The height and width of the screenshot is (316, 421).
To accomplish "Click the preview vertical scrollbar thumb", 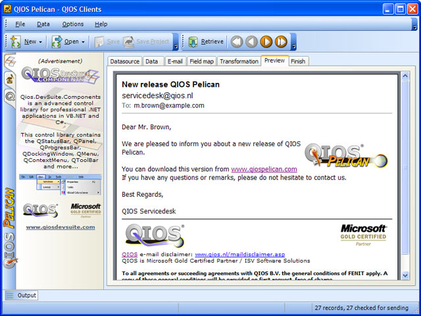I will coord(405,167).
